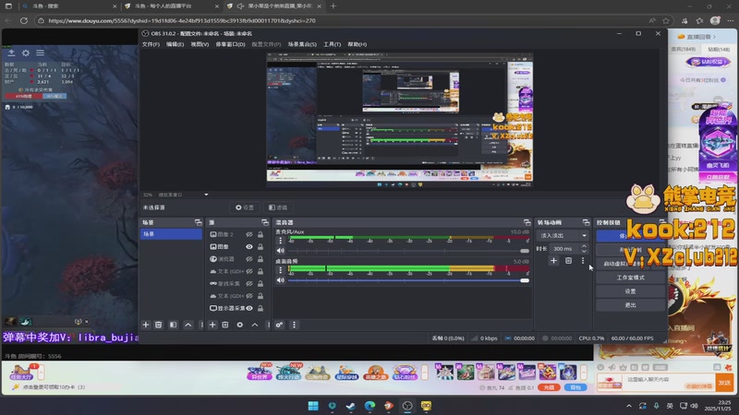Open 工具(T) menu in OBS
739x415 pixels.
click(x=333, y=44)
